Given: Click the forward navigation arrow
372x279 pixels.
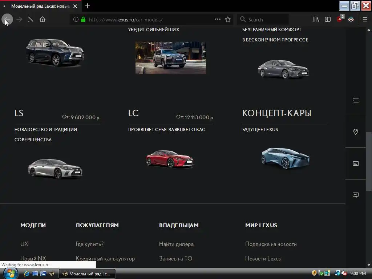Looking at the screenshot, I should click(x=19, y=20).
